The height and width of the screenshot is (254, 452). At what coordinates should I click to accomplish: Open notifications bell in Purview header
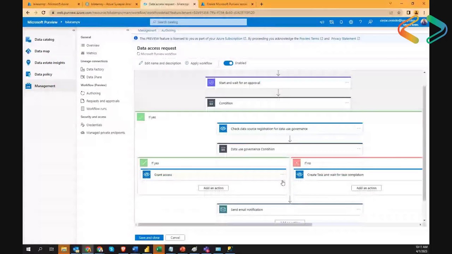tap(341, 22)
